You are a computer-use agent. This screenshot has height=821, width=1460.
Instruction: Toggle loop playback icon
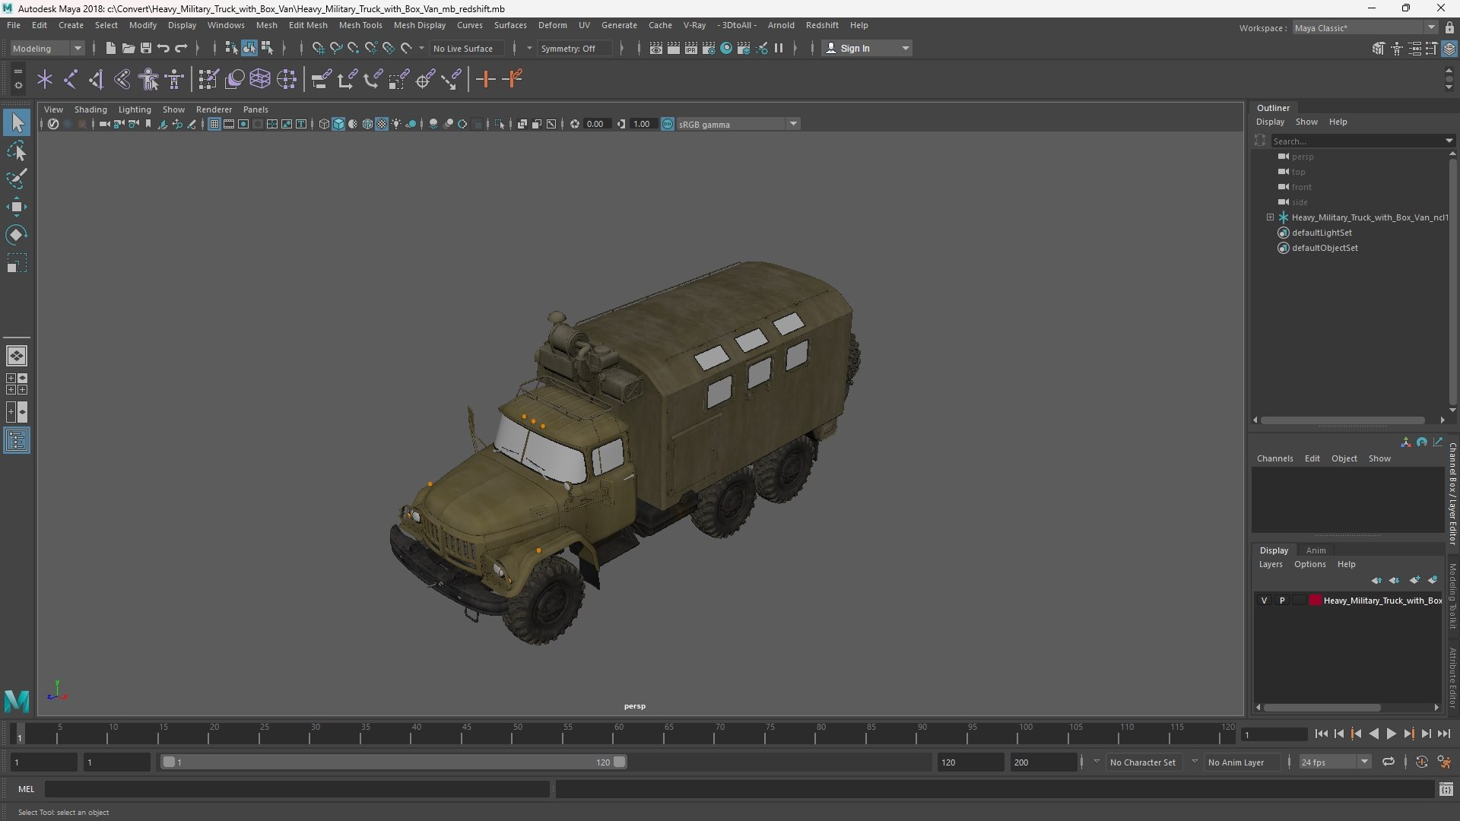pyautogui.click(x=1388, y=762)
